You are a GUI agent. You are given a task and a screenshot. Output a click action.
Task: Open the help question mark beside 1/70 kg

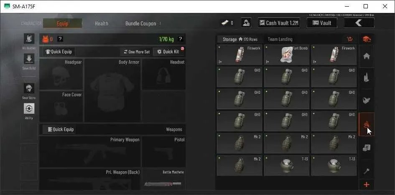[180, 39]
